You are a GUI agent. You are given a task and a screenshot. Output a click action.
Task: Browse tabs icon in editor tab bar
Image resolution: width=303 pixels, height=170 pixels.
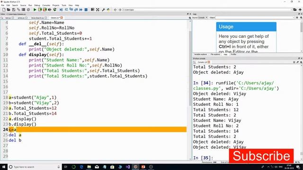tap(2, 18)
